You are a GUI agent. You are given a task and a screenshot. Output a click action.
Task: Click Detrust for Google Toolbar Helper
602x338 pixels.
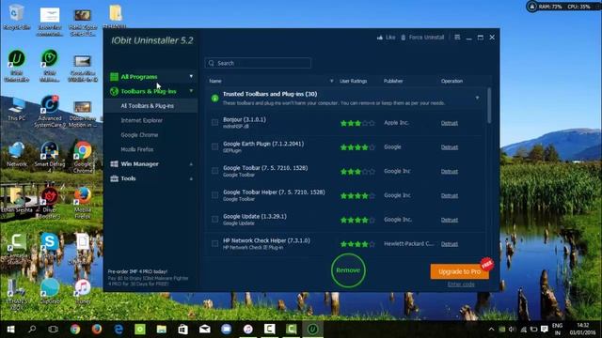tap(450, 195)
